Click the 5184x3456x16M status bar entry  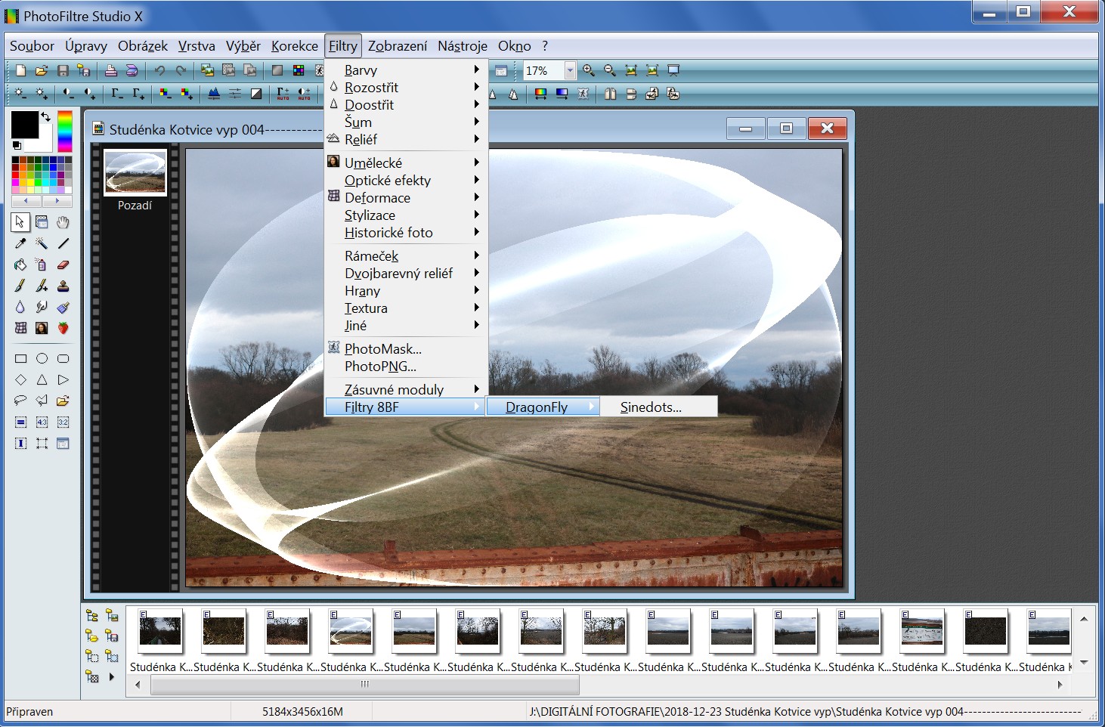(x=302, y=711)
